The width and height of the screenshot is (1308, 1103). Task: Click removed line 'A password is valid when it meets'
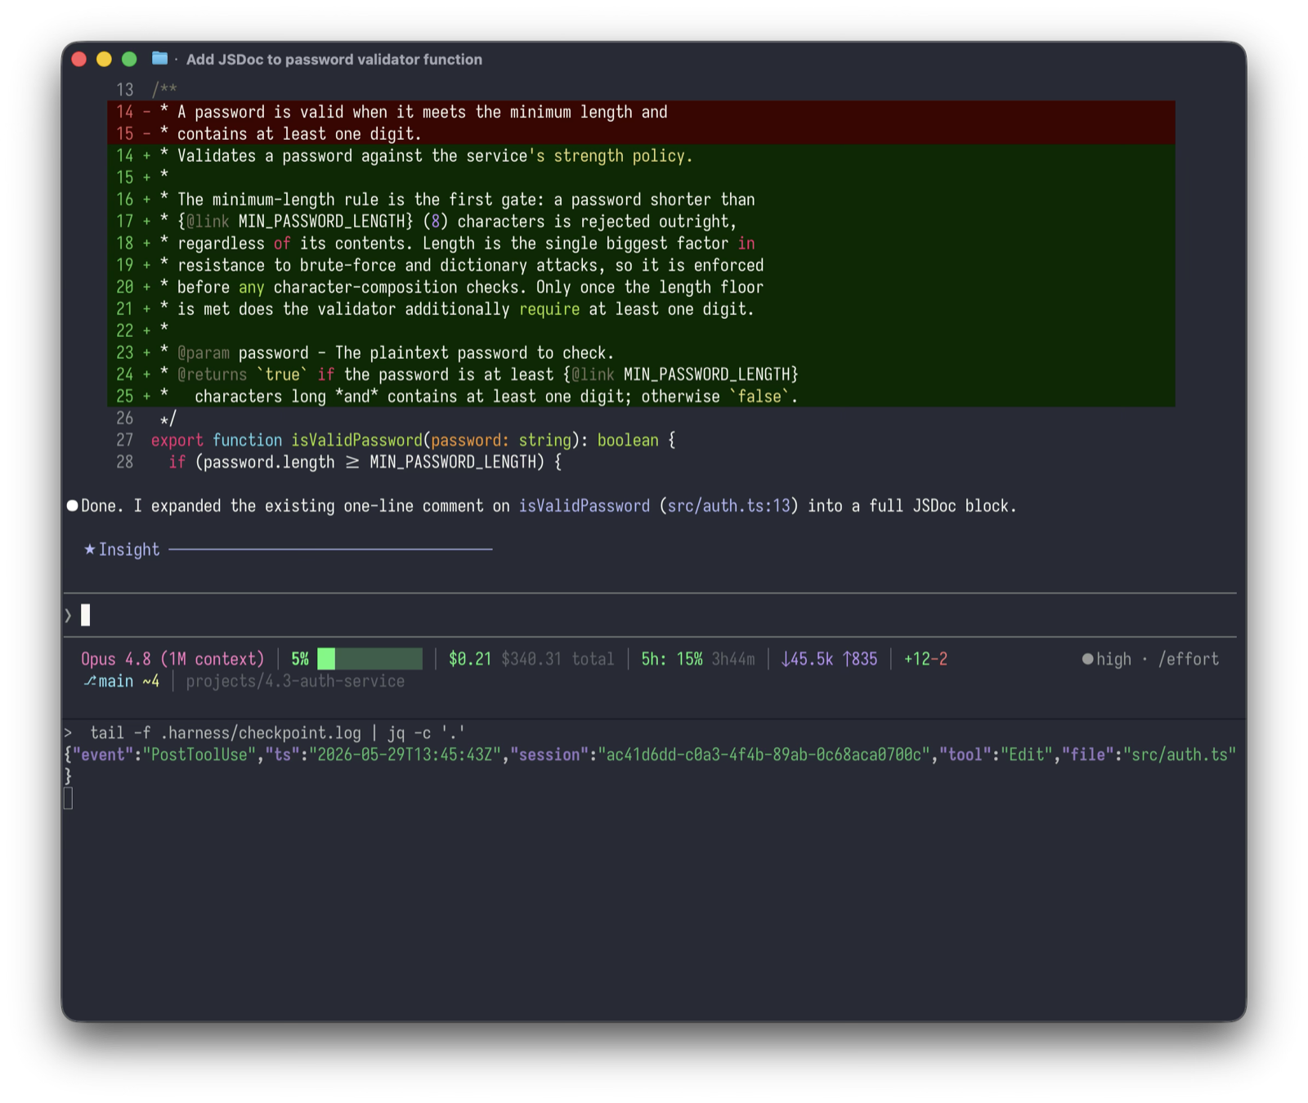[641, 112]
